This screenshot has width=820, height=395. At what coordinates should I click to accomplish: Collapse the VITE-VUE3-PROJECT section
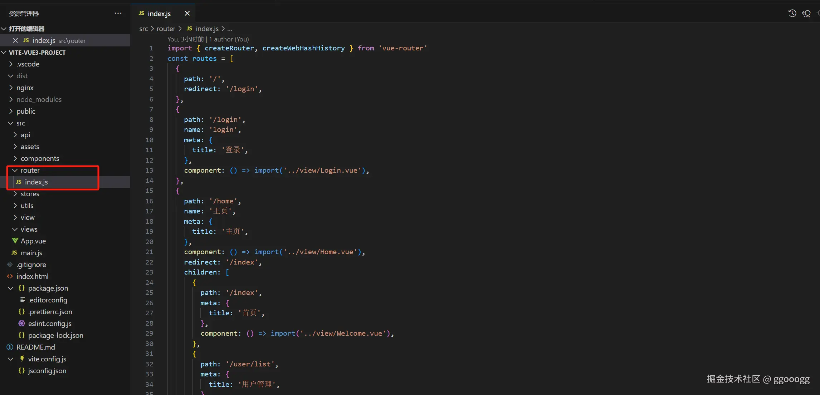click(x=4, y=53)
